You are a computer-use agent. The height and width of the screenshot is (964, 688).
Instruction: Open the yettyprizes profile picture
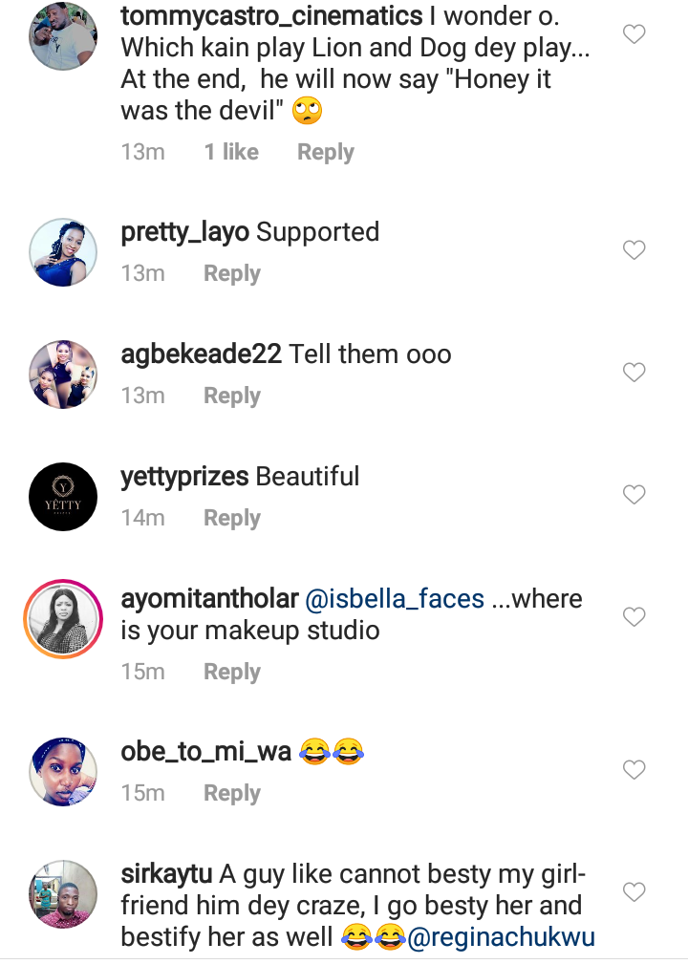coord(63,497)
